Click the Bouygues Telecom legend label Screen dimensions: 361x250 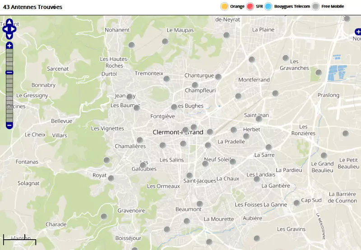(292, 6)
